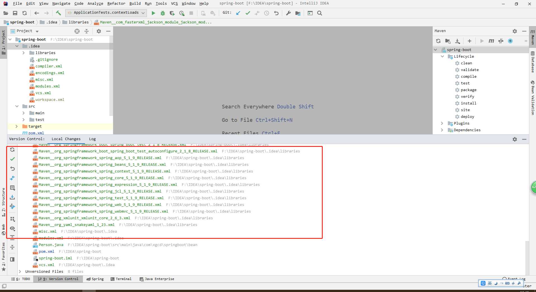Screen dimensions: 536x292
Task: Select the Local Changes tab
Action: (x=66, y=139)
